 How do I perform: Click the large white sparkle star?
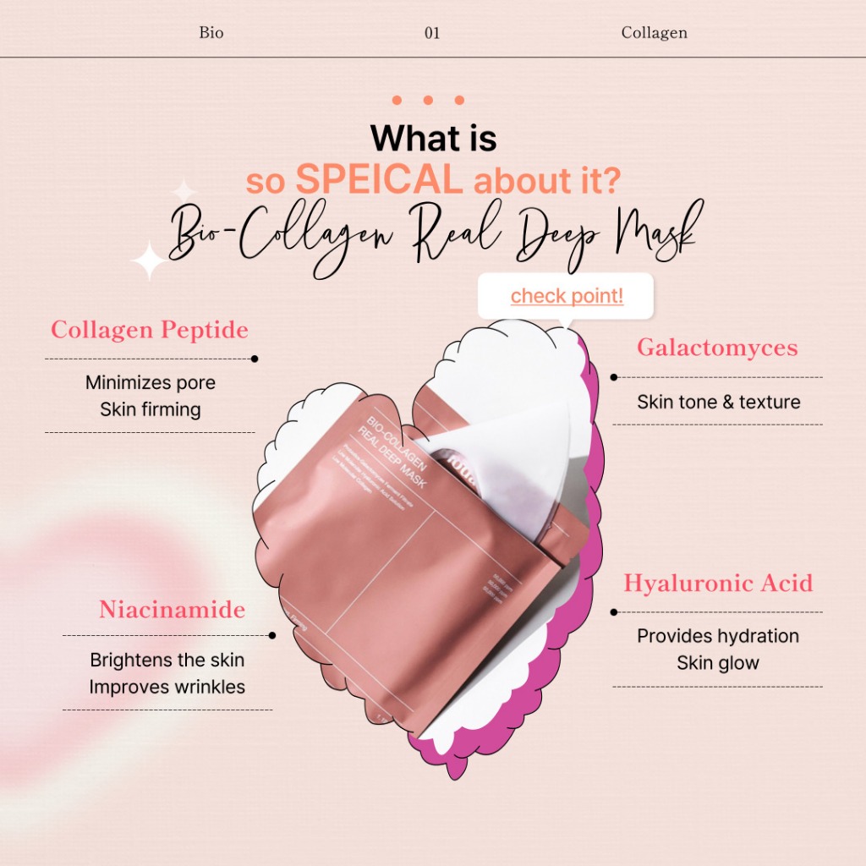point(149,260)
